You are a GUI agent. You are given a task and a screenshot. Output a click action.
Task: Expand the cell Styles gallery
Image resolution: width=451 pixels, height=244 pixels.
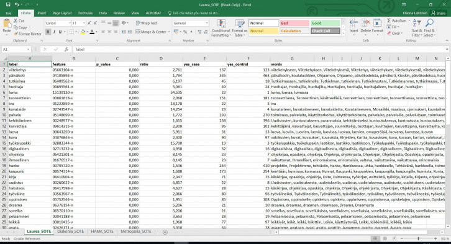(x=343, y=33)
